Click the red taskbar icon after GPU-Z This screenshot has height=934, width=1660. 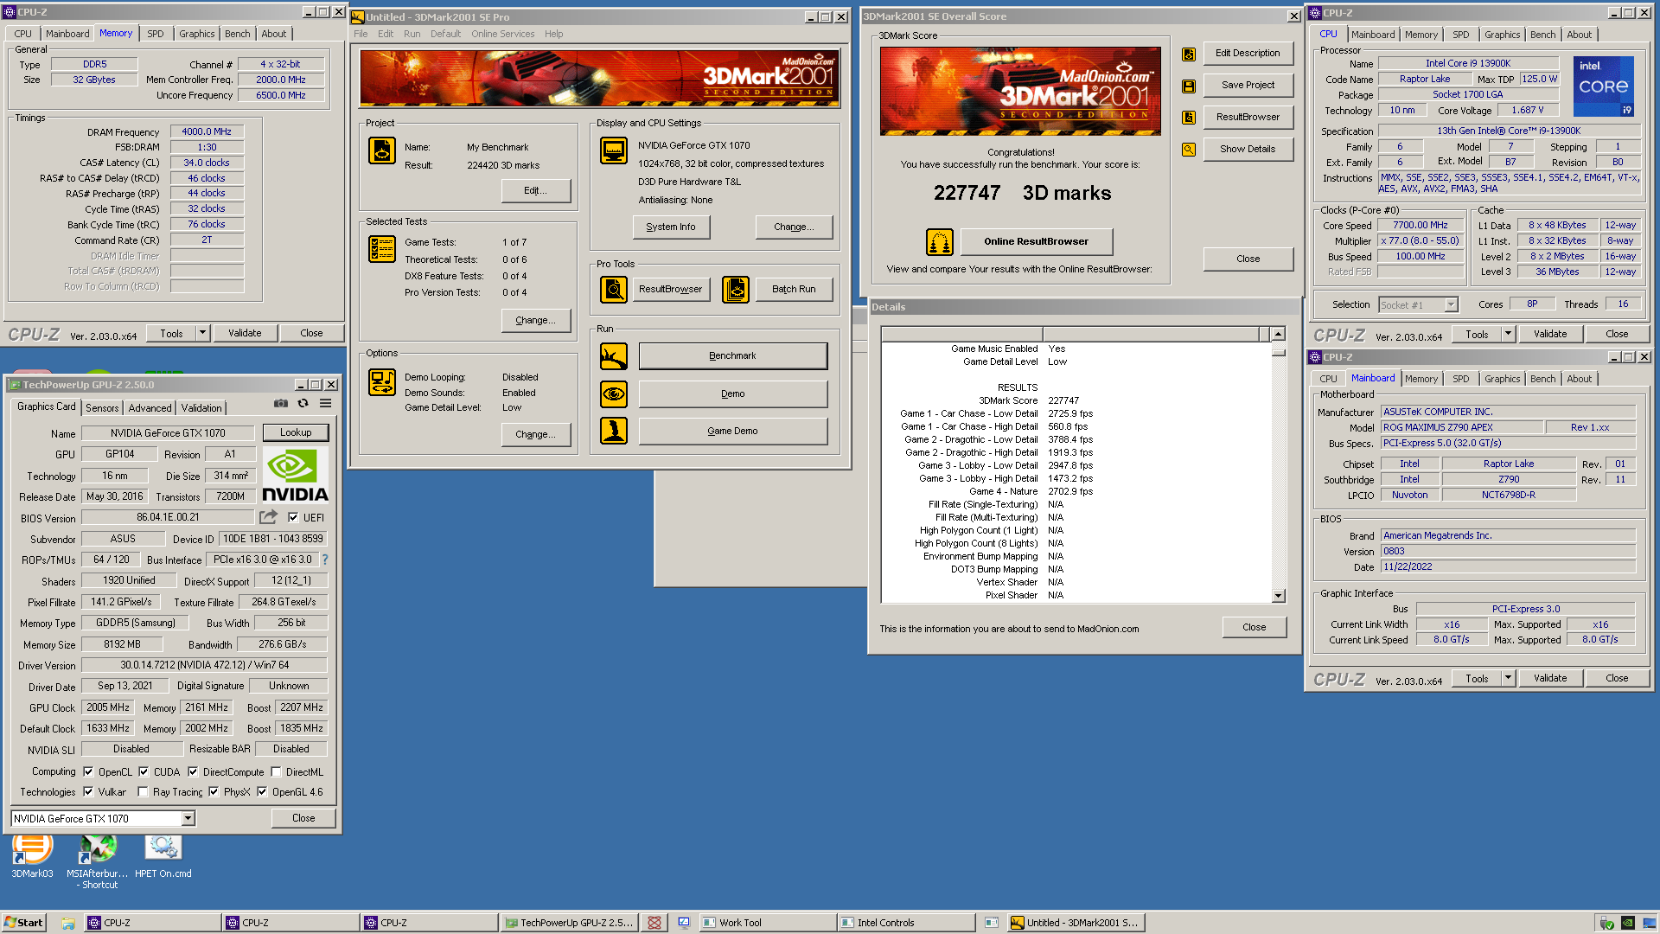[x=654, y=923]
